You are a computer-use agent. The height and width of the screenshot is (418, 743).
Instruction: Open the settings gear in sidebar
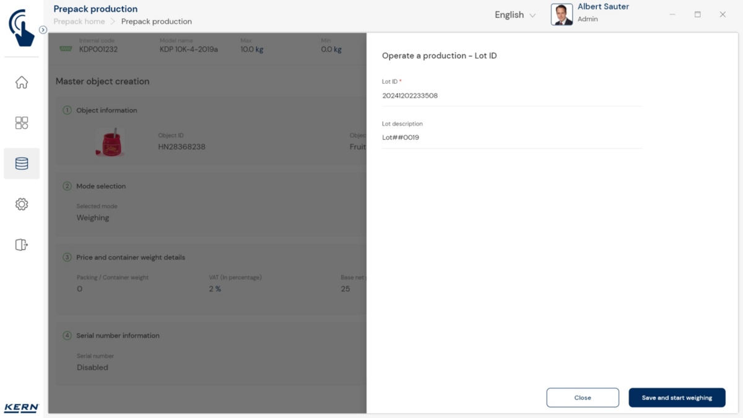22,204
